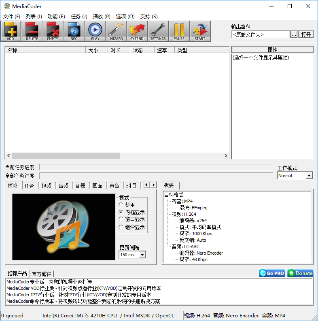The width and height of the screenshot is (318, 321).
Task: Click the MediaCoder title bar app icon
Action: tap(7, 6)
